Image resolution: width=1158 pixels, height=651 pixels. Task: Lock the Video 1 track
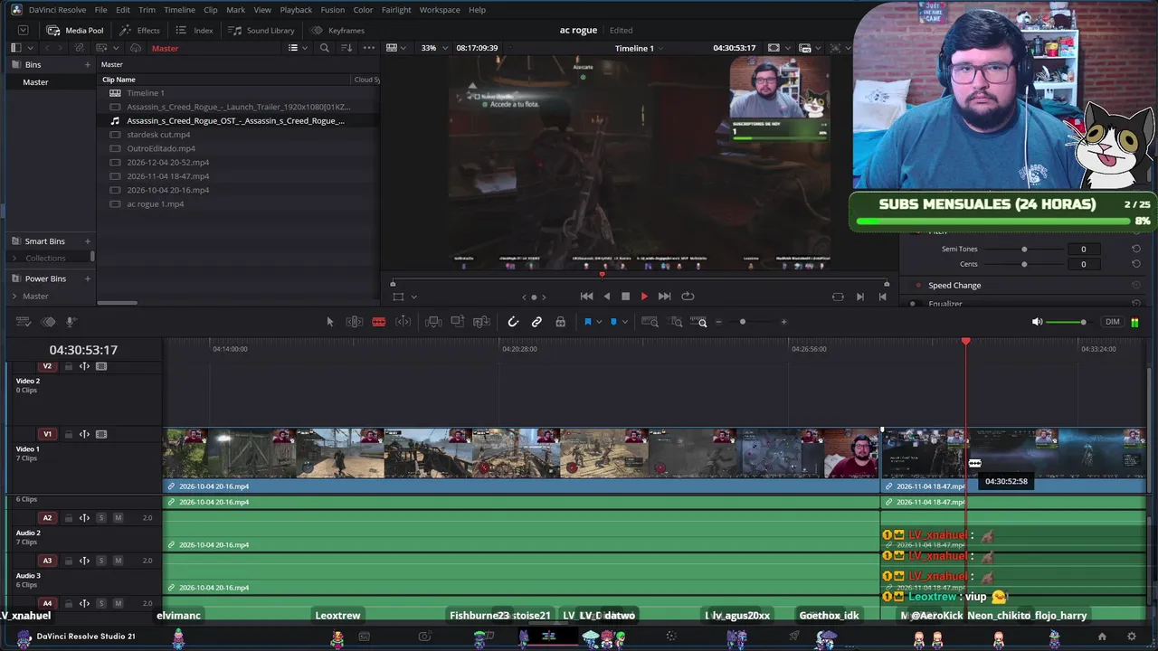tap(68, 434)
